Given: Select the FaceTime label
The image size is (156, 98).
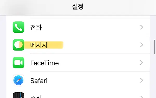Looking at the screenshot, I should 44,63.
